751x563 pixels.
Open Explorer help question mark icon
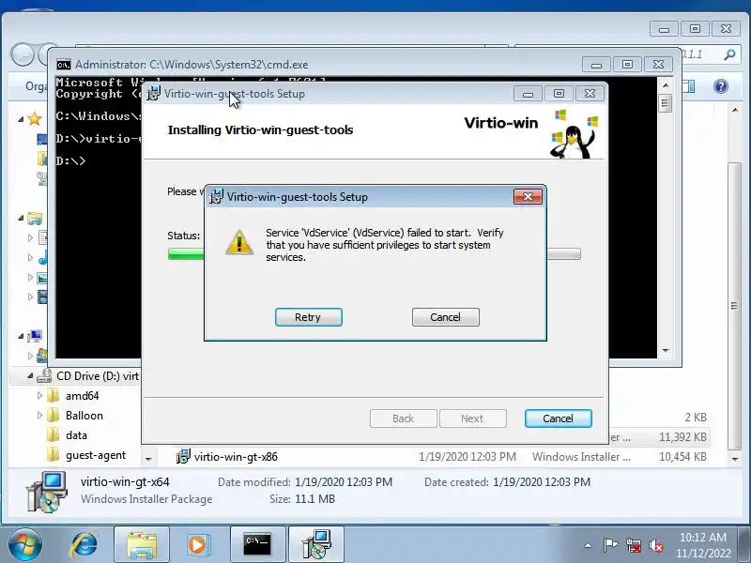[x=720, y=86]
